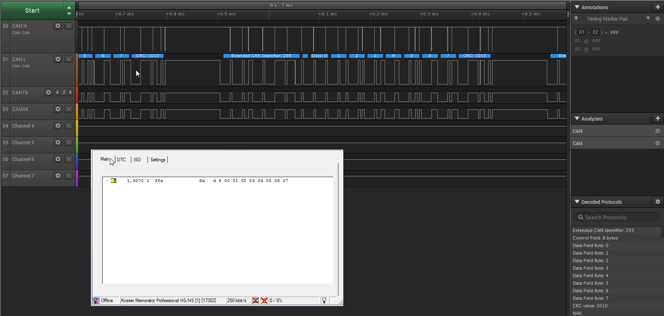Open settings gear for CAN H channel
Viewport: 664px width, 316px height.
point(58,26)
